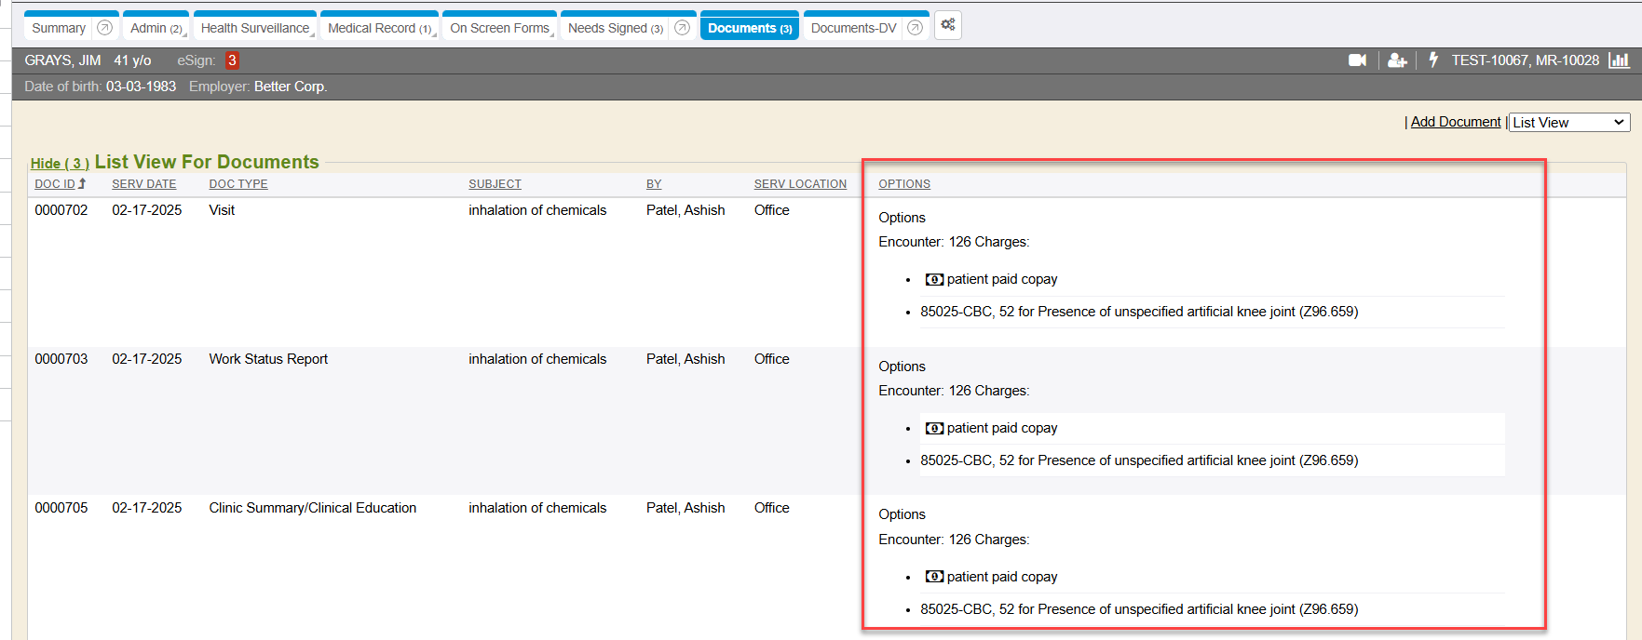The height and width of the screenshot is (640, 1642).
Task: Click pop-out arrow icon beside Needs Signed
Action: click(x=682, y=28)
